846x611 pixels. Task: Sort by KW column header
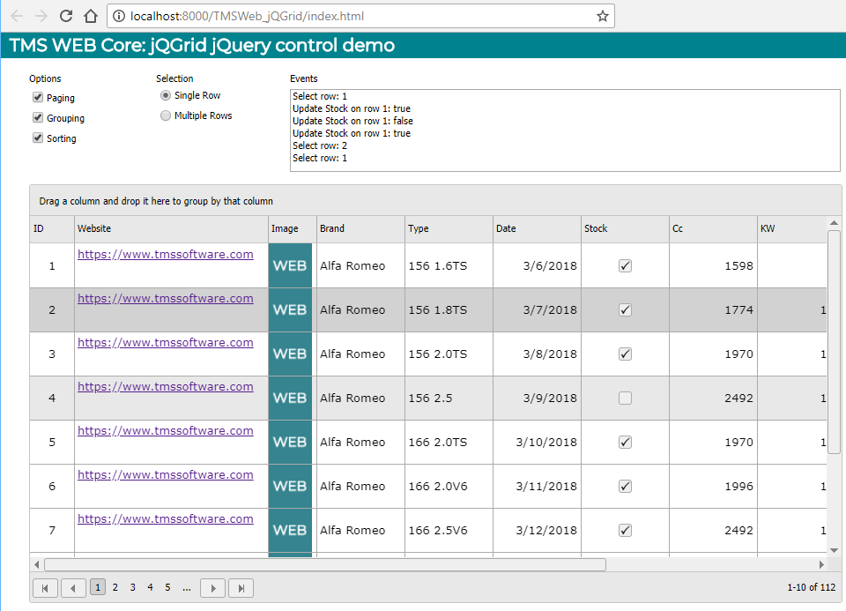[791, 229]
